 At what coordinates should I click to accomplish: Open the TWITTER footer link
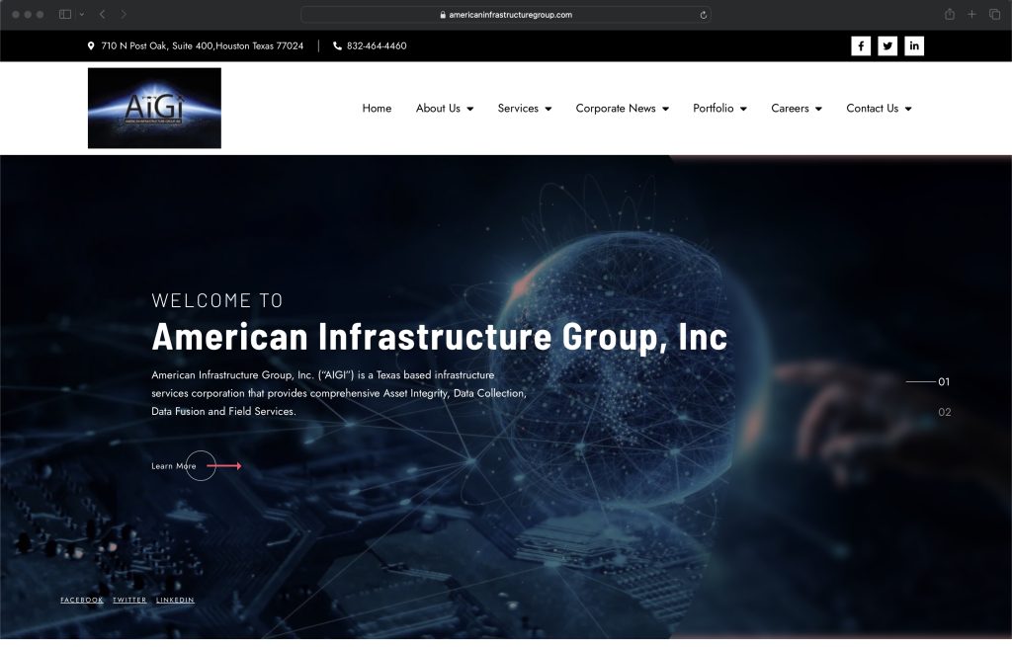point(129,600)
